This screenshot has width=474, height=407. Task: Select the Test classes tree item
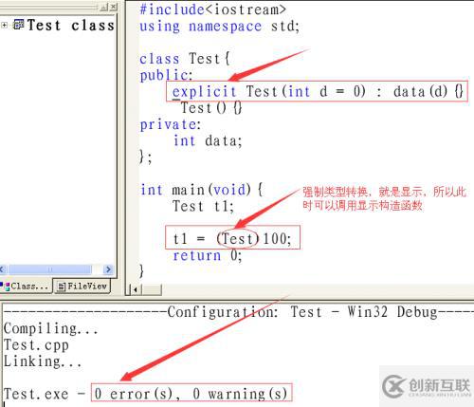pyautogui.click(x=70, y=25)
